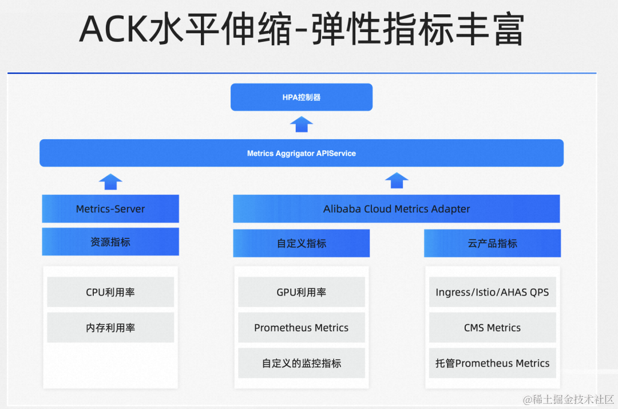The width and height of the screenshot is (618, 409).
Task: Select the 资源指标 label block
Action: pyautogui.click(x=110, y=242)
